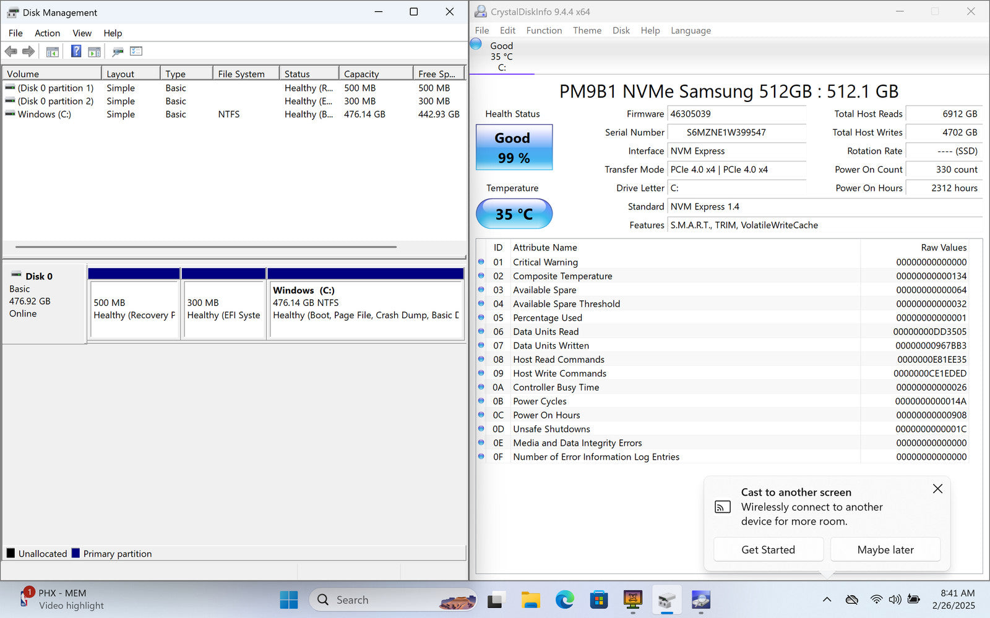Click the checklist Settings toolbar icon
990x618 pixels.
[x=136, y=51]
